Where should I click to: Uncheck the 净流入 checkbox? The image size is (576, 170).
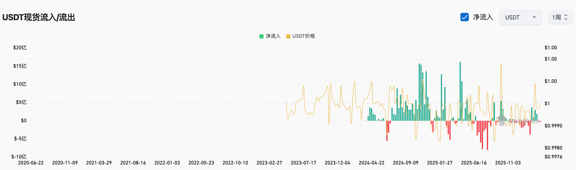click(x=464, y=17)
